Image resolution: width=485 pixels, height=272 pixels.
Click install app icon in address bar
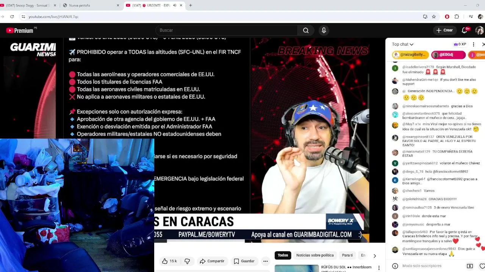coord(425,17)
